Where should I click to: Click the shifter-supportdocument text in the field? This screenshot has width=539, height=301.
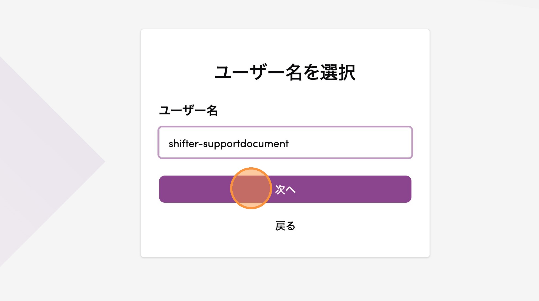click(228, 144)
